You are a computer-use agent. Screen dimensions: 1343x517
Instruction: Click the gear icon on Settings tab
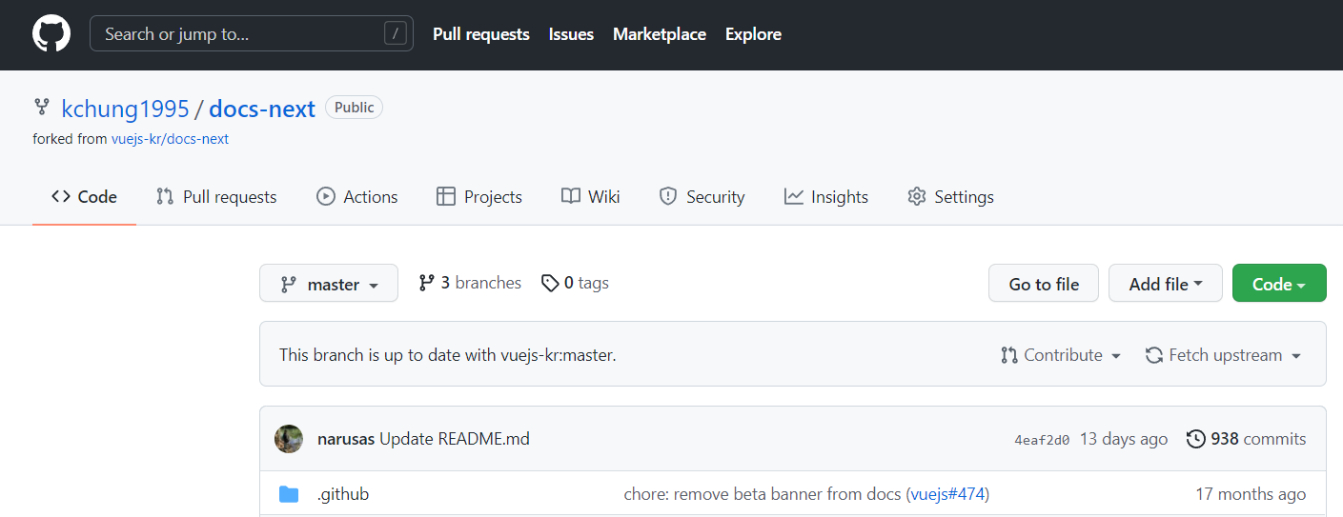tap(917, 196)
